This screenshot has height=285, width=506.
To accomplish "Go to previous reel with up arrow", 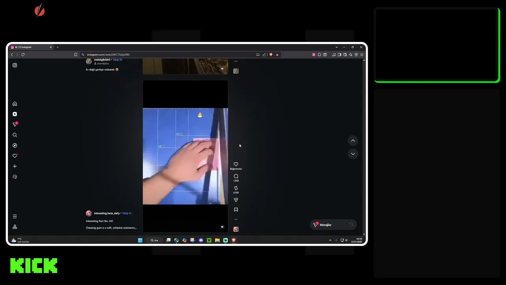I will click(x=353, y=141).
